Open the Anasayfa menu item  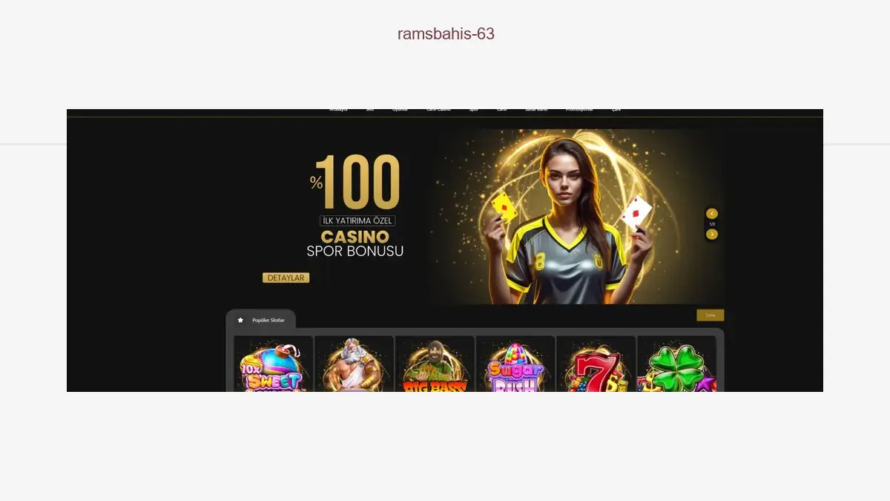point(338,110)
